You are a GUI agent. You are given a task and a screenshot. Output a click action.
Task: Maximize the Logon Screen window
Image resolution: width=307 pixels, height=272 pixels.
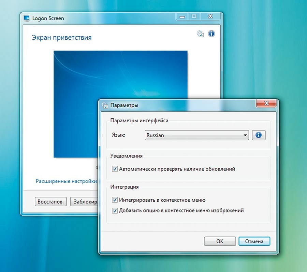point(194,17)
